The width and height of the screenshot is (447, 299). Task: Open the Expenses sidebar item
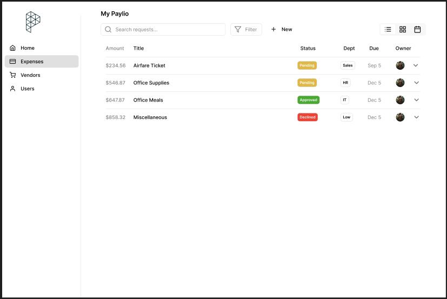coord(42,62)
